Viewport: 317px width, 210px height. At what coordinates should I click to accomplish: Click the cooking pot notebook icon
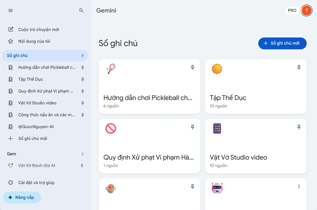111,188
